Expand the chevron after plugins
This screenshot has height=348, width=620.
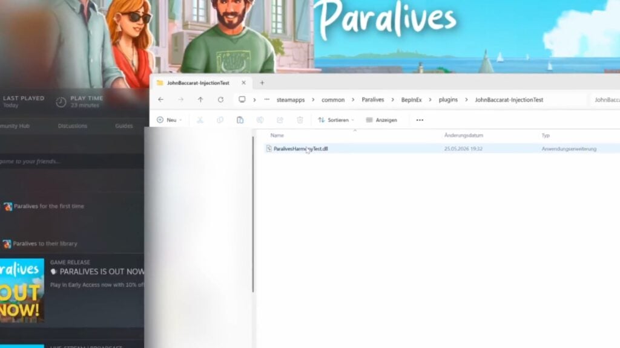tap(466, 100)
